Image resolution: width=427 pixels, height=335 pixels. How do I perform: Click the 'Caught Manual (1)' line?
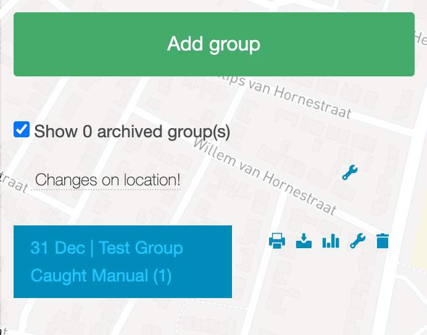[x=101, y=275]
